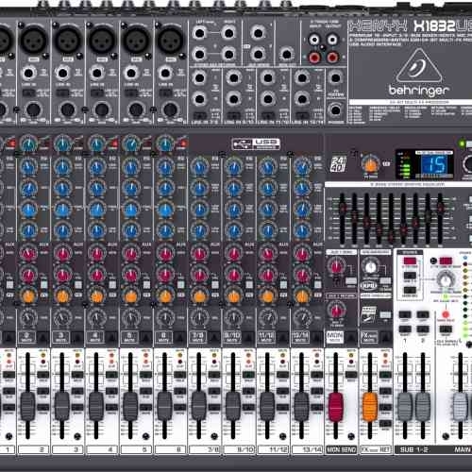The image size is (472, 472).
Task: Enable Solo on channel 3
Action: pyautogui.click(x=77, y=375)
